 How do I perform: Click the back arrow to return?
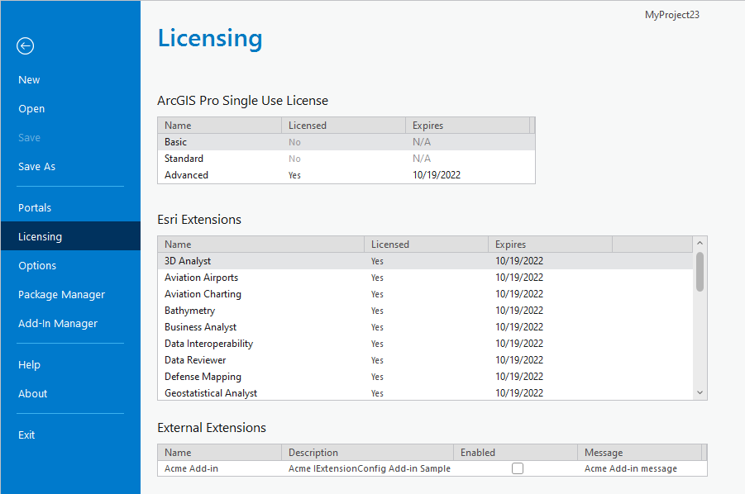click(25, 46)
